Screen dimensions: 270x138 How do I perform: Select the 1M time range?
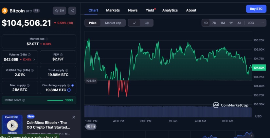click(223, 23)
